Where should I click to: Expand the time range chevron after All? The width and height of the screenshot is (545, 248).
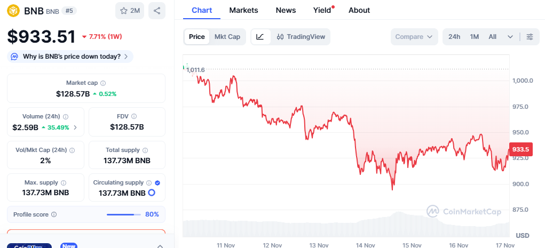tap(510, 37)
